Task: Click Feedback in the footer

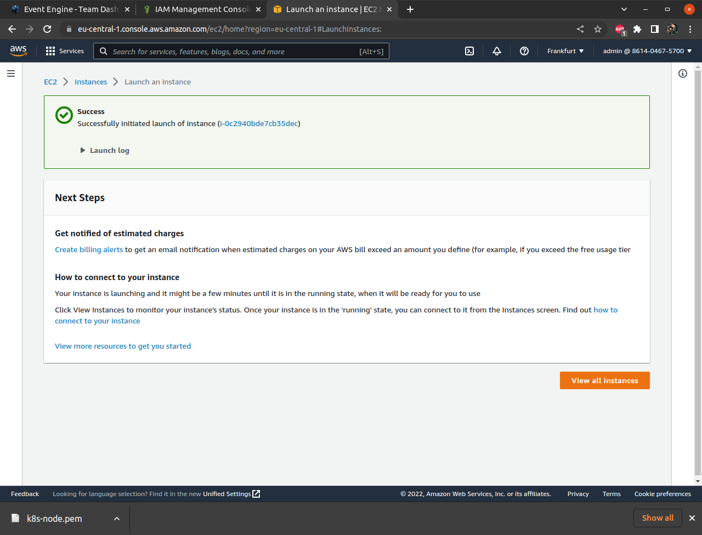Action: point(25,494)
